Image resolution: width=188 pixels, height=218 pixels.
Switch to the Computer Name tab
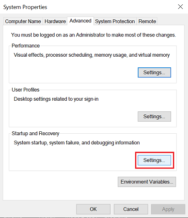(23, 21)
